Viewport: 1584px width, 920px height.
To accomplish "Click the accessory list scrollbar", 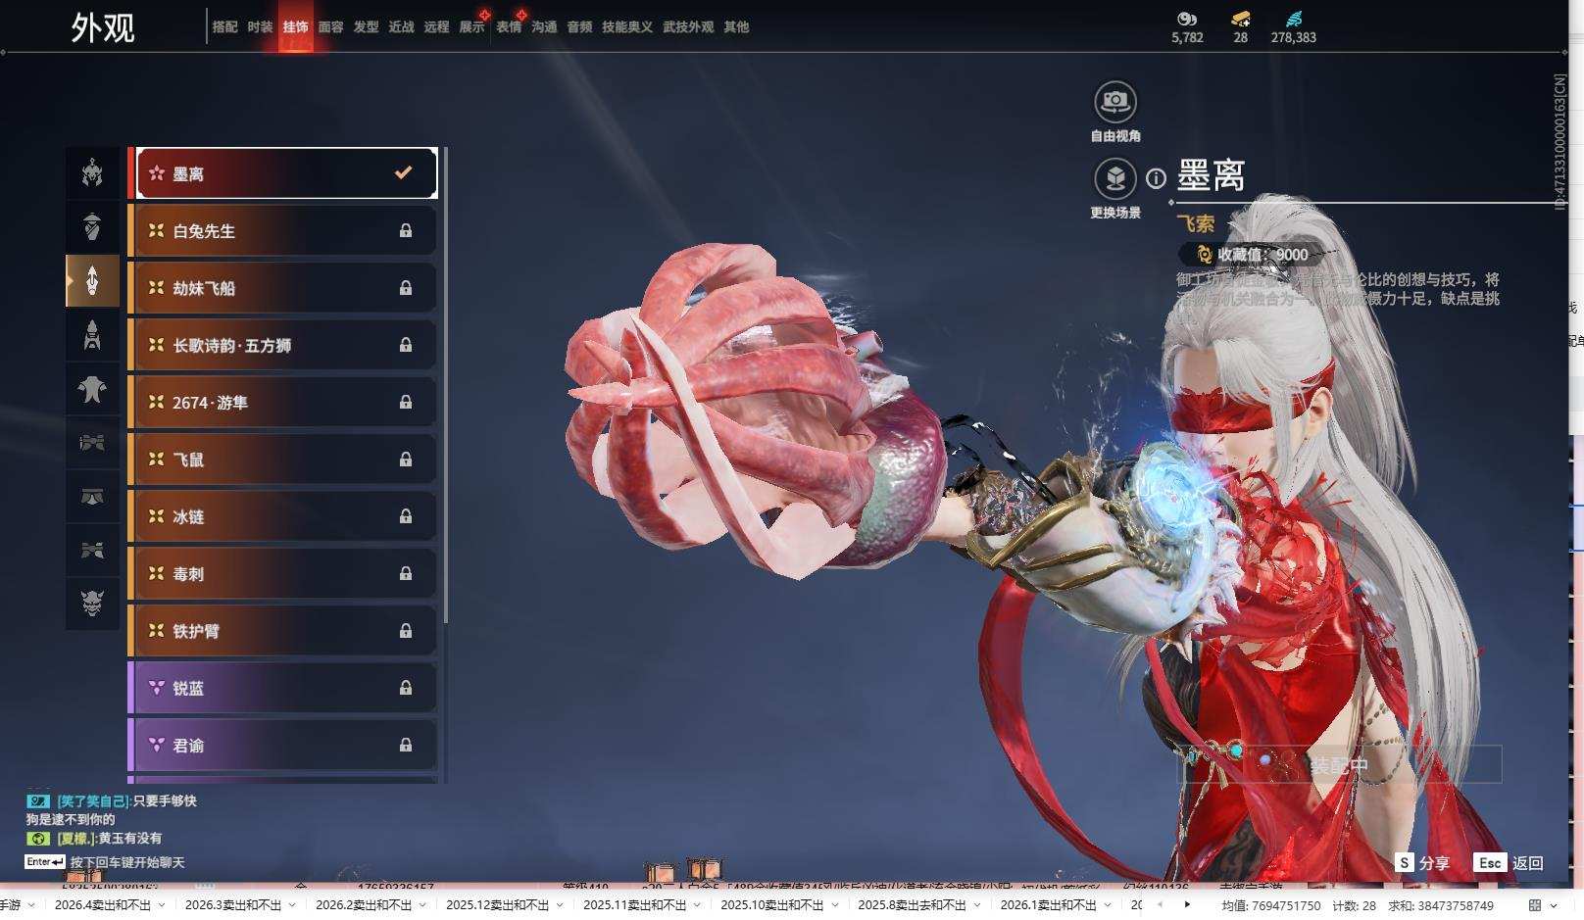I will 446,384.
